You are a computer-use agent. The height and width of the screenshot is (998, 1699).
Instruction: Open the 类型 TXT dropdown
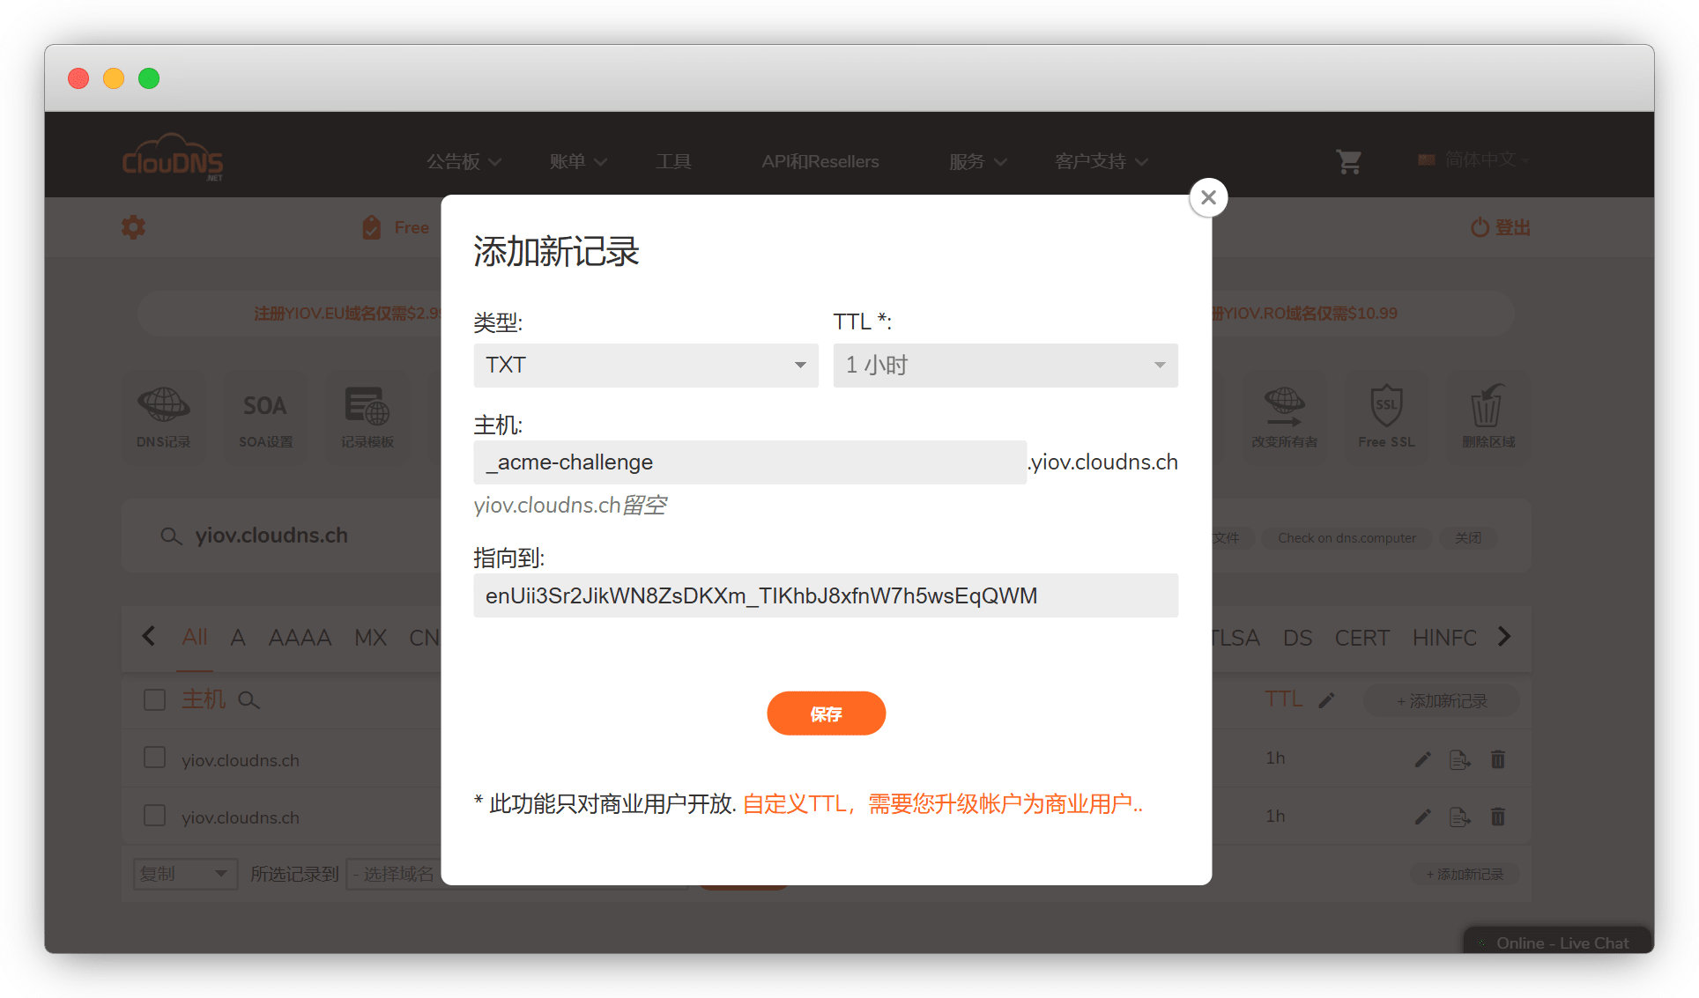tap(645, 366)
